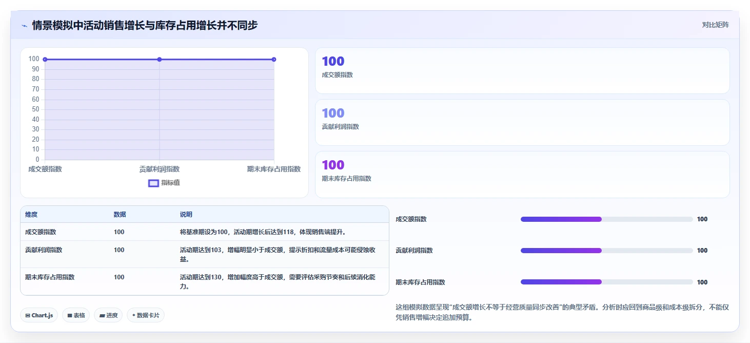
Task: Click the 期末库存占用指数 progress bar
Action: (607, 282)
